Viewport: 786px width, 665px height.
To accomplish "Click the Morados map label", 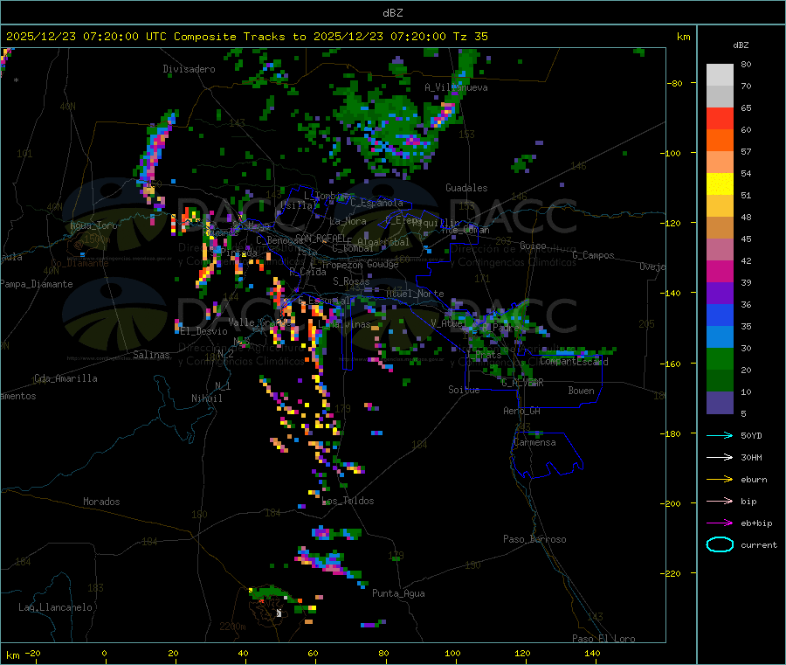I will [x=101, y=502].
